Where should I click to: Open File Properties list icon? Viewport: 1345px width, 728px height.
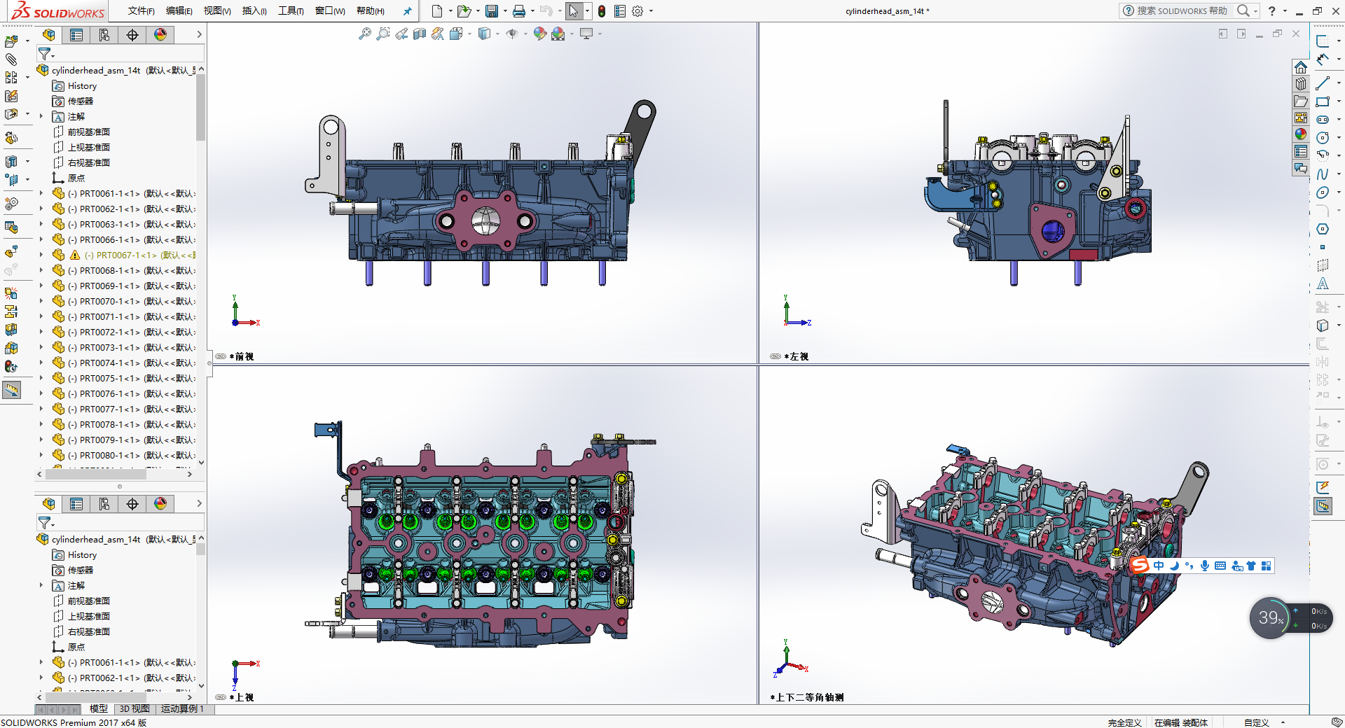[620, 11]
